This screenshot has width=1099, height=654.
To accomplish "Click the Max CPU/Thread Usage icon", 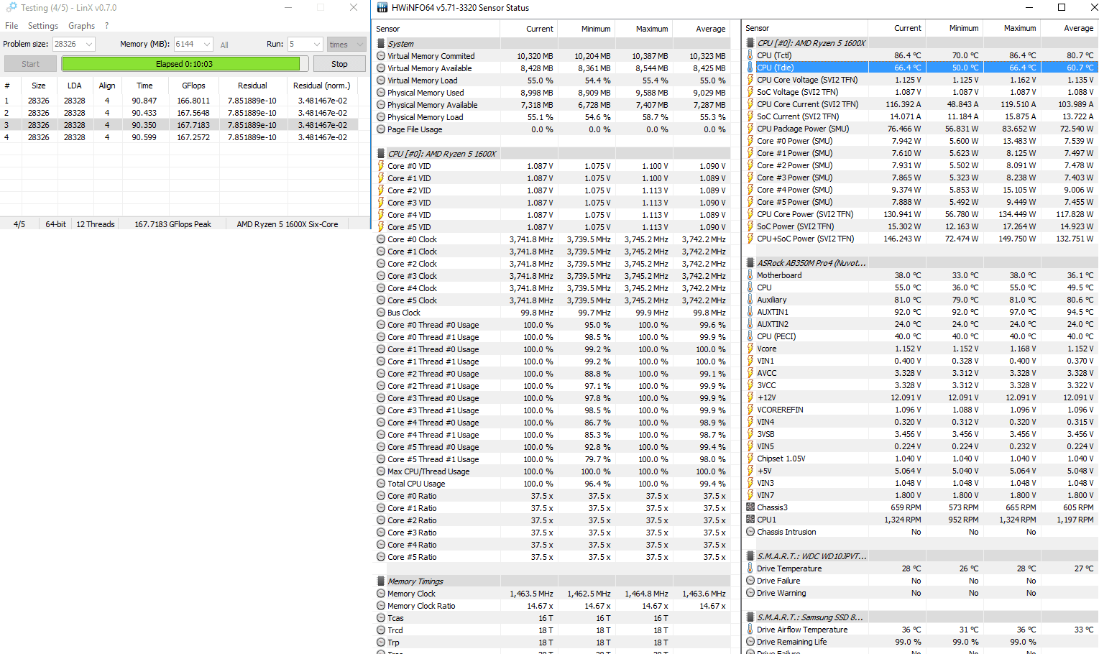I will pyautogui.click(x=381, y=471).
